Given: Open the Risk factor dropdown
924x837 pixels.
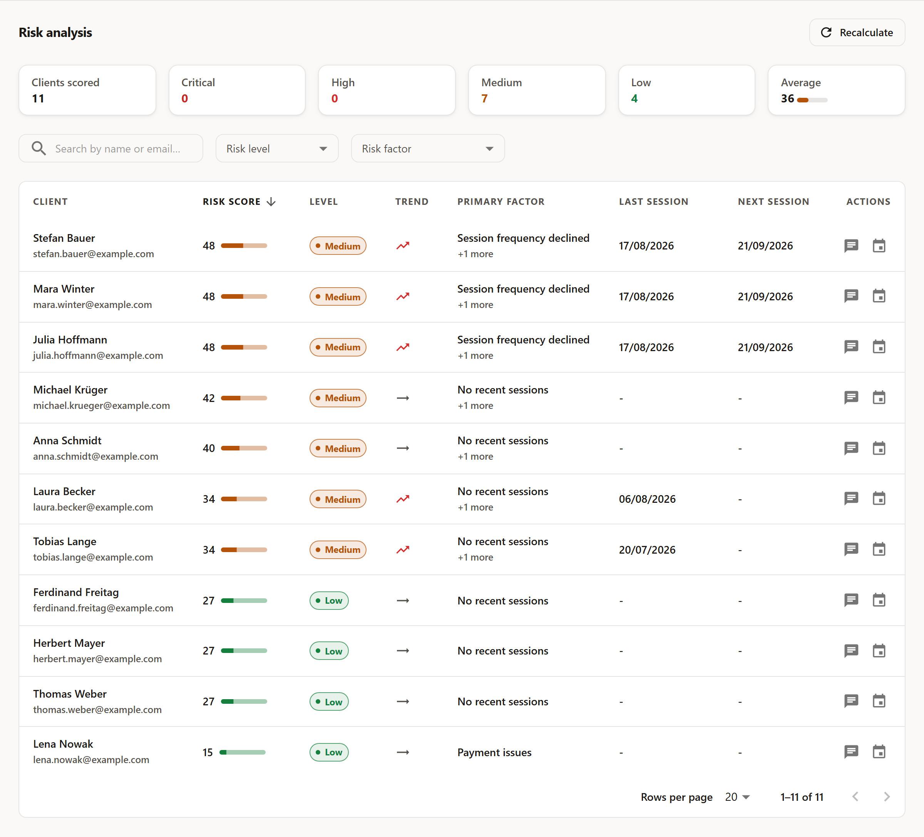Looking at the screenshot, I should (x=428, y=148).
